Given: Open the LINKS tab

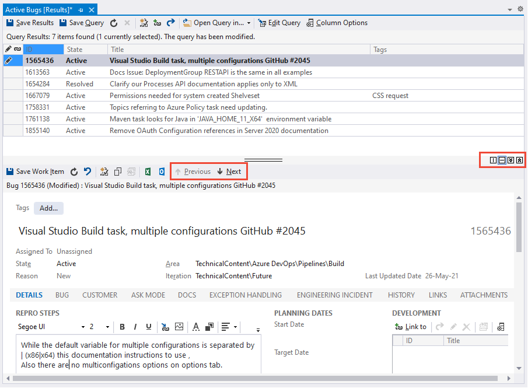Looking at the screenshot, I should [x=438, y=295].
